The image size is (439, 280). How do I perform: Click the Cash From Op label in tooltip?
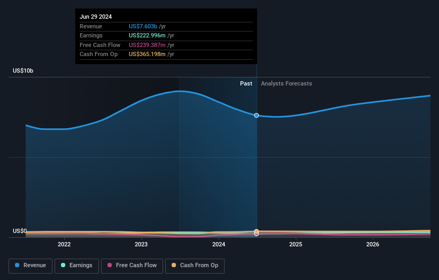point(98,55)
